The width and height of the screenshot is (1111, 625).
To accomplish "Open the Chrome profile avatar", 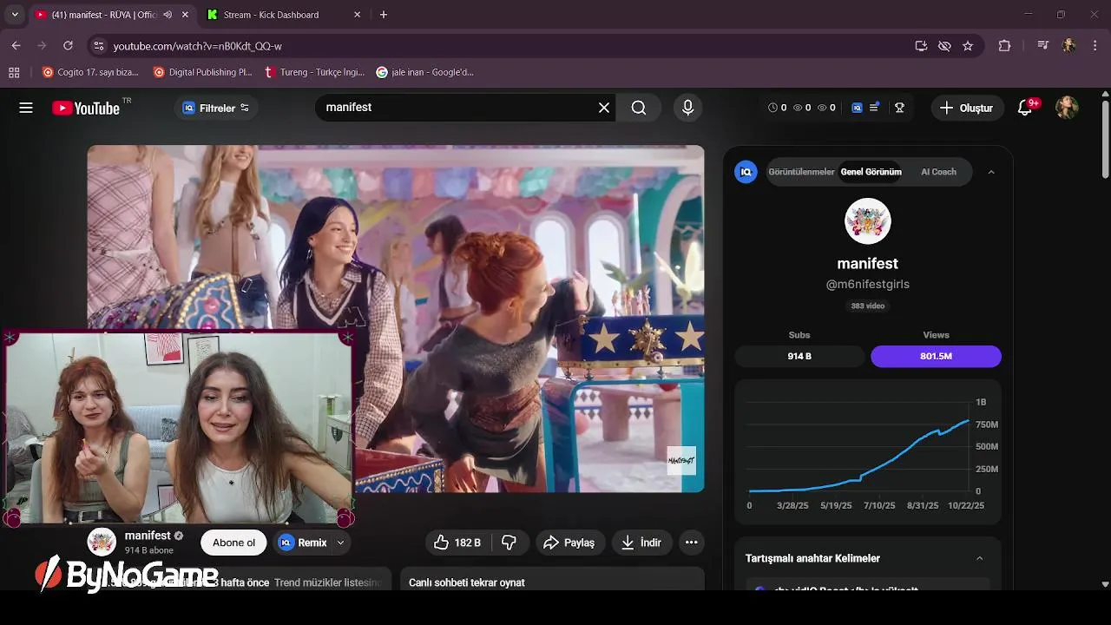I will (x=1069, y=46).
